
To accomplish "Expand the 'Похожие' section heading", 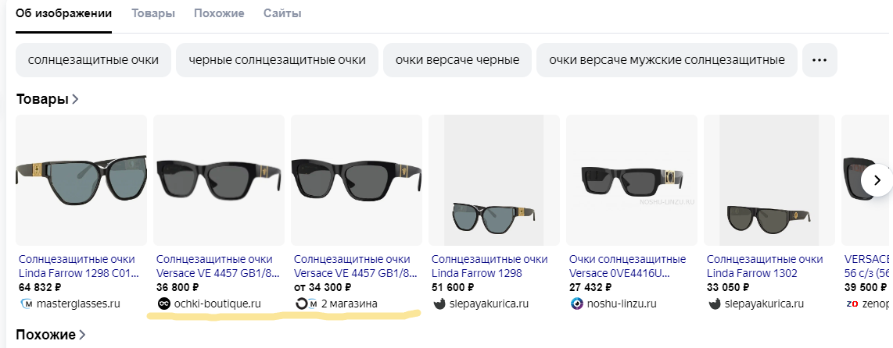I will (x=51, y=335).
